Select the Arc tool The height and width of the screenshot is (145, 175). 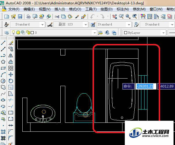pyautogui.click(x=3, y=75)
